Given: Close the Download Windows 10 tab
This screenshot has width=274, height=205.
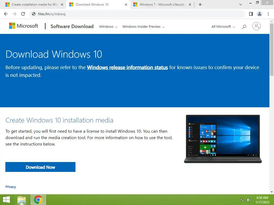Looking at the screenshot, I should click(x=126, y=5).
